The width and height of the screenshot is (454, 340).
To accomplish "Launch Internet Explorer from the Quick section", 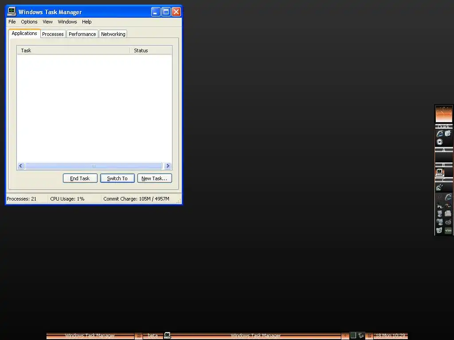I will (440, 134).
